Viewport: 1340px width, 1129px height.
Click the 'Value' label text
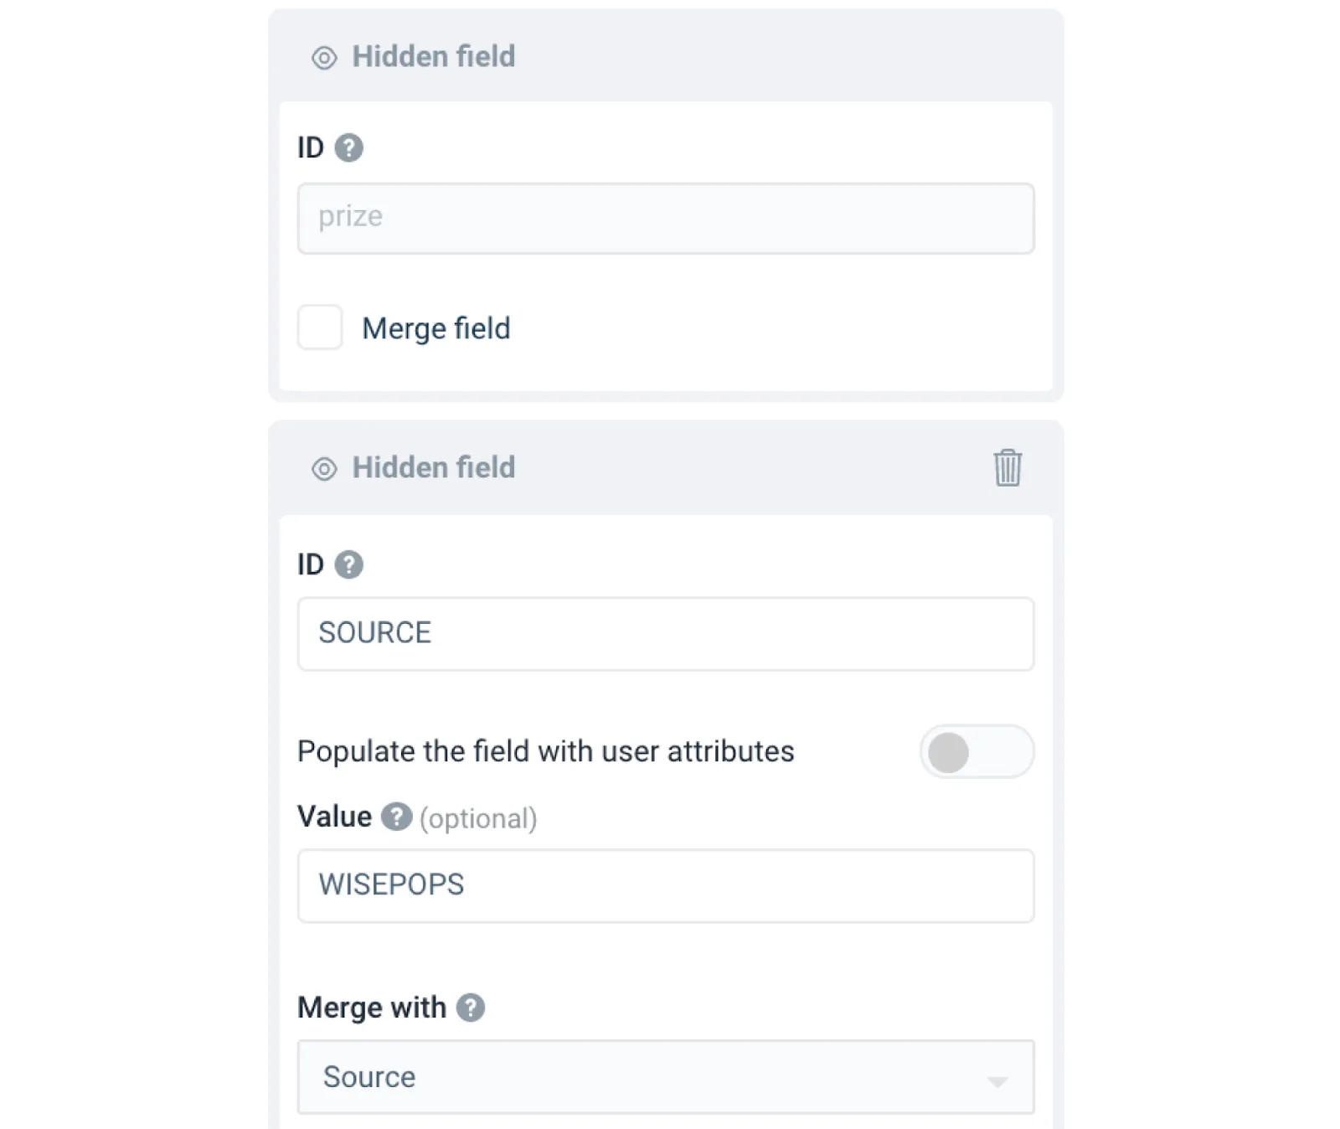click(x=334, y=817)
